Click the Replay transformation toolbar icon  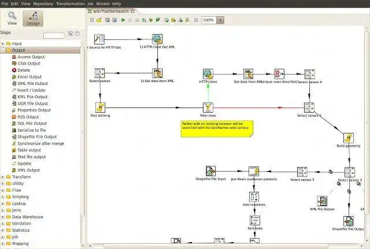coord(158,20)
